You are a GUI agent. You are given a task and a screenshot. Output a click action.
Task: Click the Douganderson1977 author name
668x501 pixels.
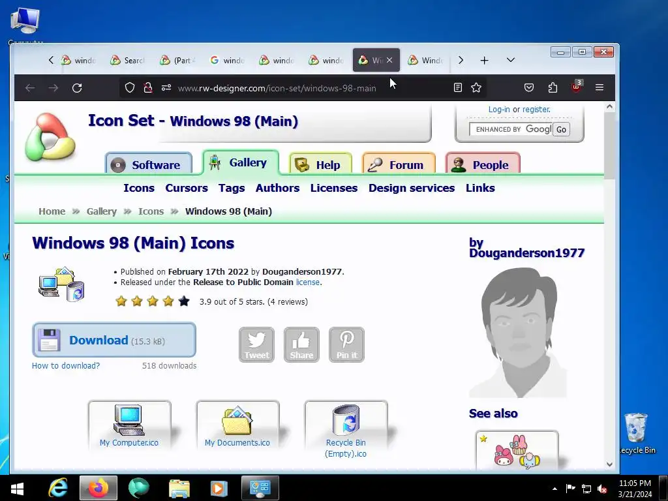coord(526,253)
